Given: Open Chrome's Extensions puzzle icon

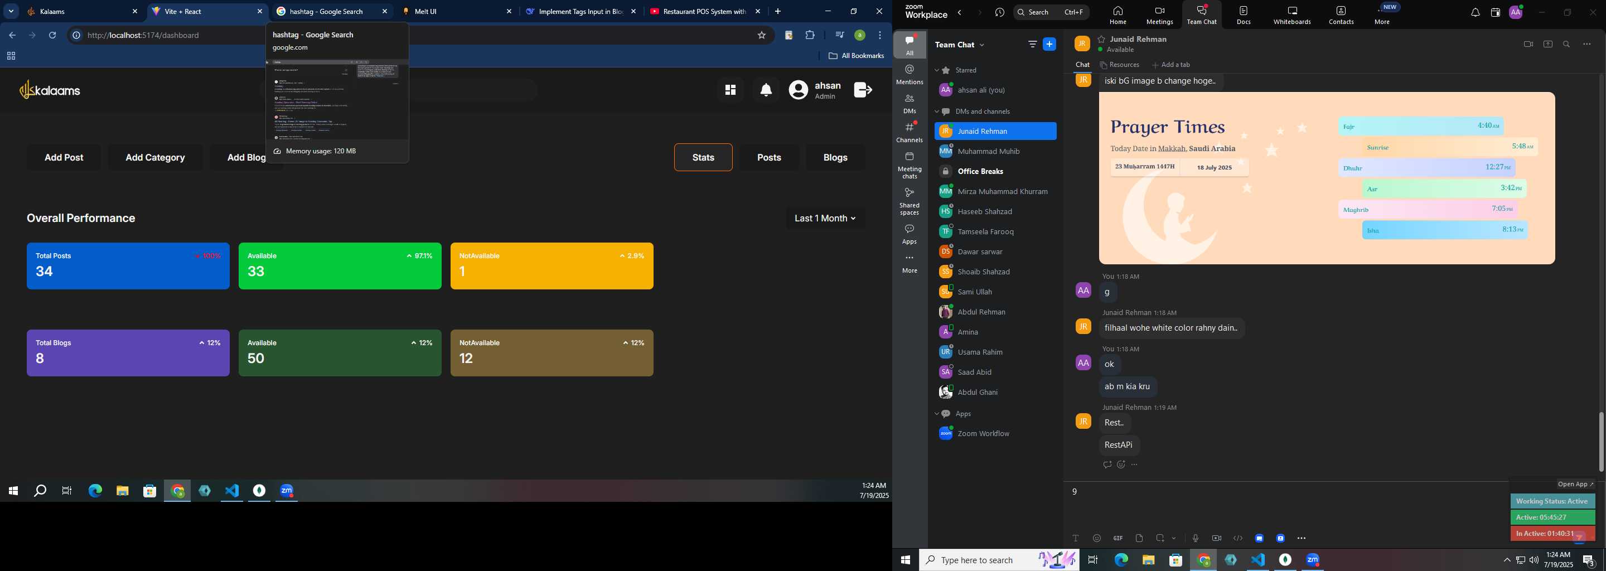Looking at the screenshot, I should click(810, 36).
